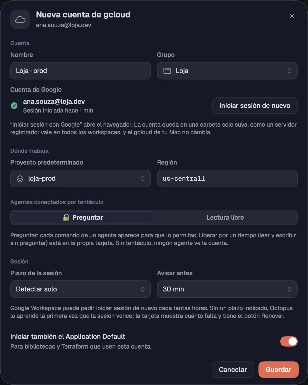Screen dimensions: 308x385
Task: Open the Proyecto predeterminado dropdown
Action: pos(81,178)
